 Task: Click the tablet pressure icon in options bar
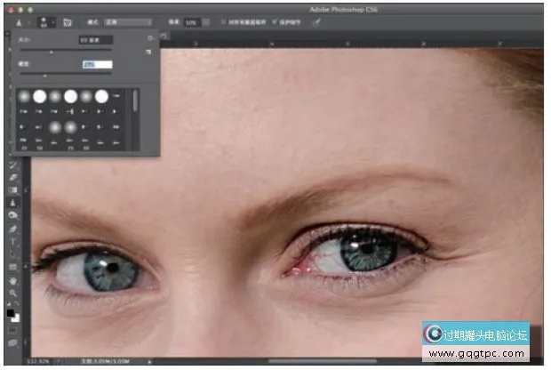click(316, 20)
